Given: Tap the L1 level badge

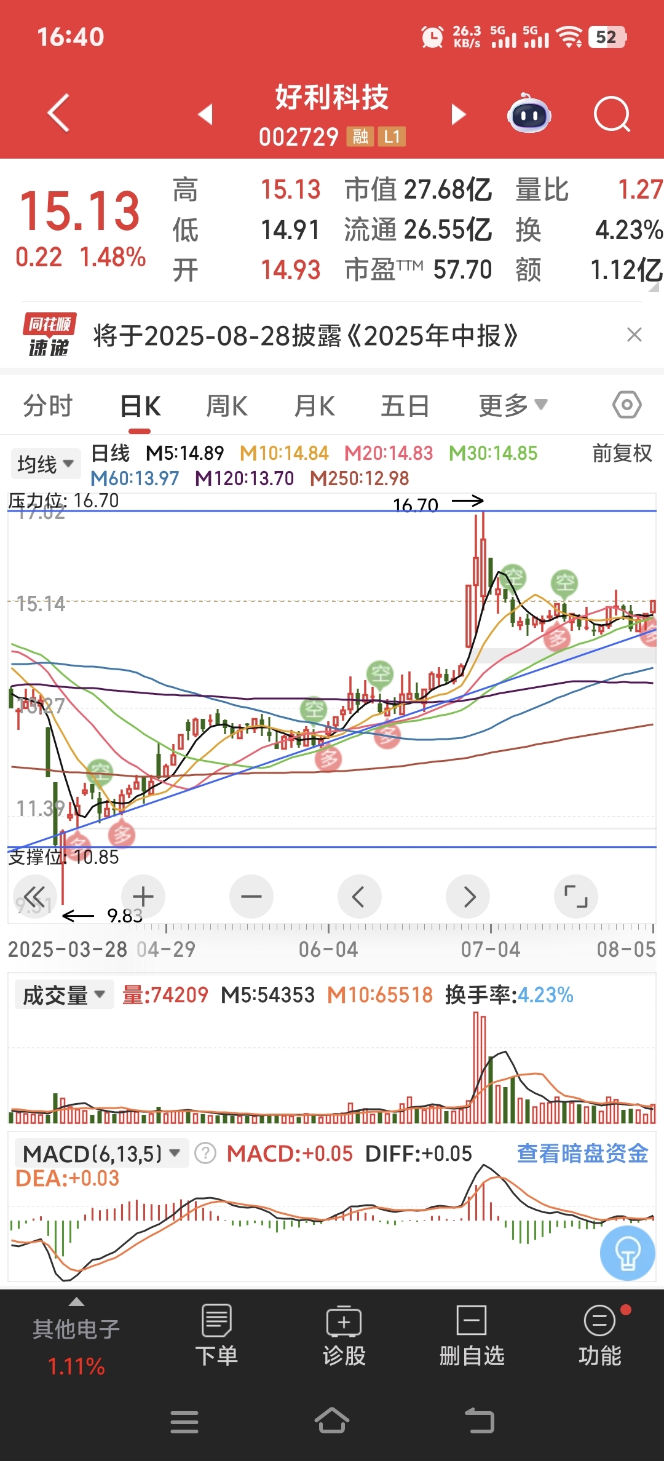Looking at the screenshot, I should (392, 137).
